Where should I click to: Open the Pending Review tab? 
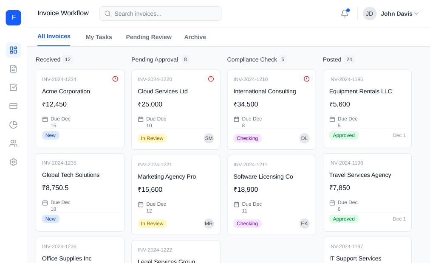pos(149,37)
